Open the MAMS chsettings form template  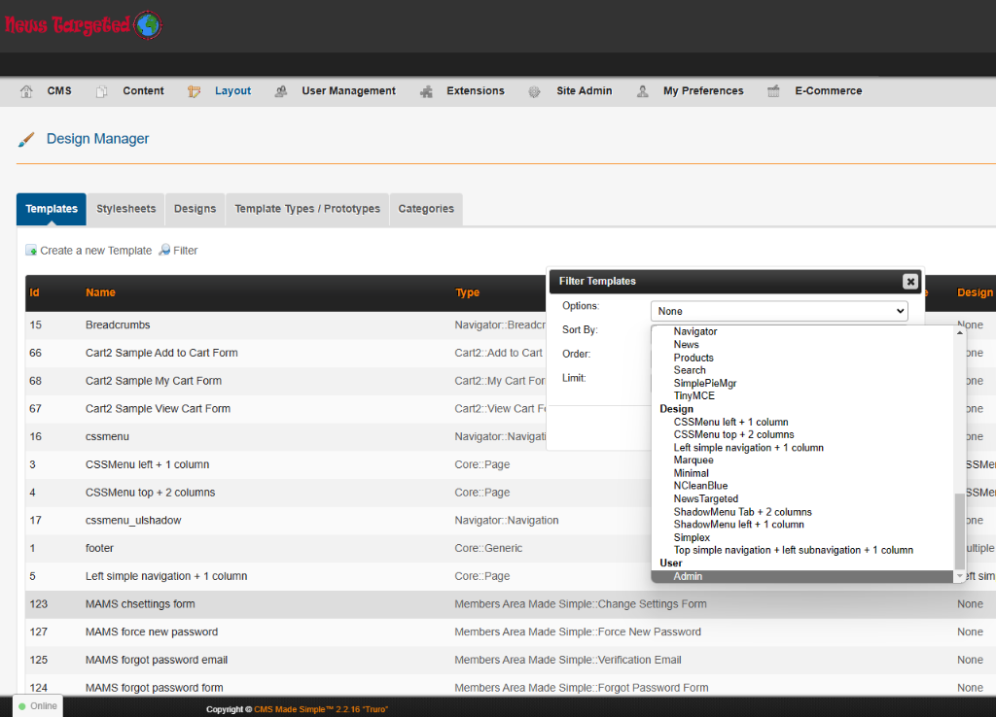click(140, 604)
